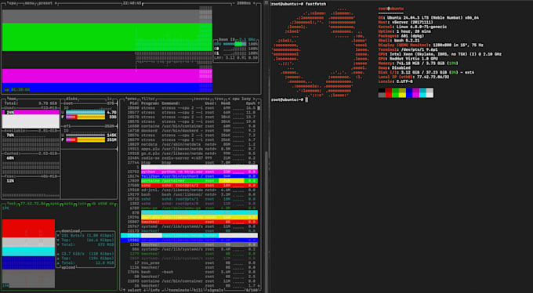Click process list scrollbar thumb
533x293 pixels.
(259, 108)
